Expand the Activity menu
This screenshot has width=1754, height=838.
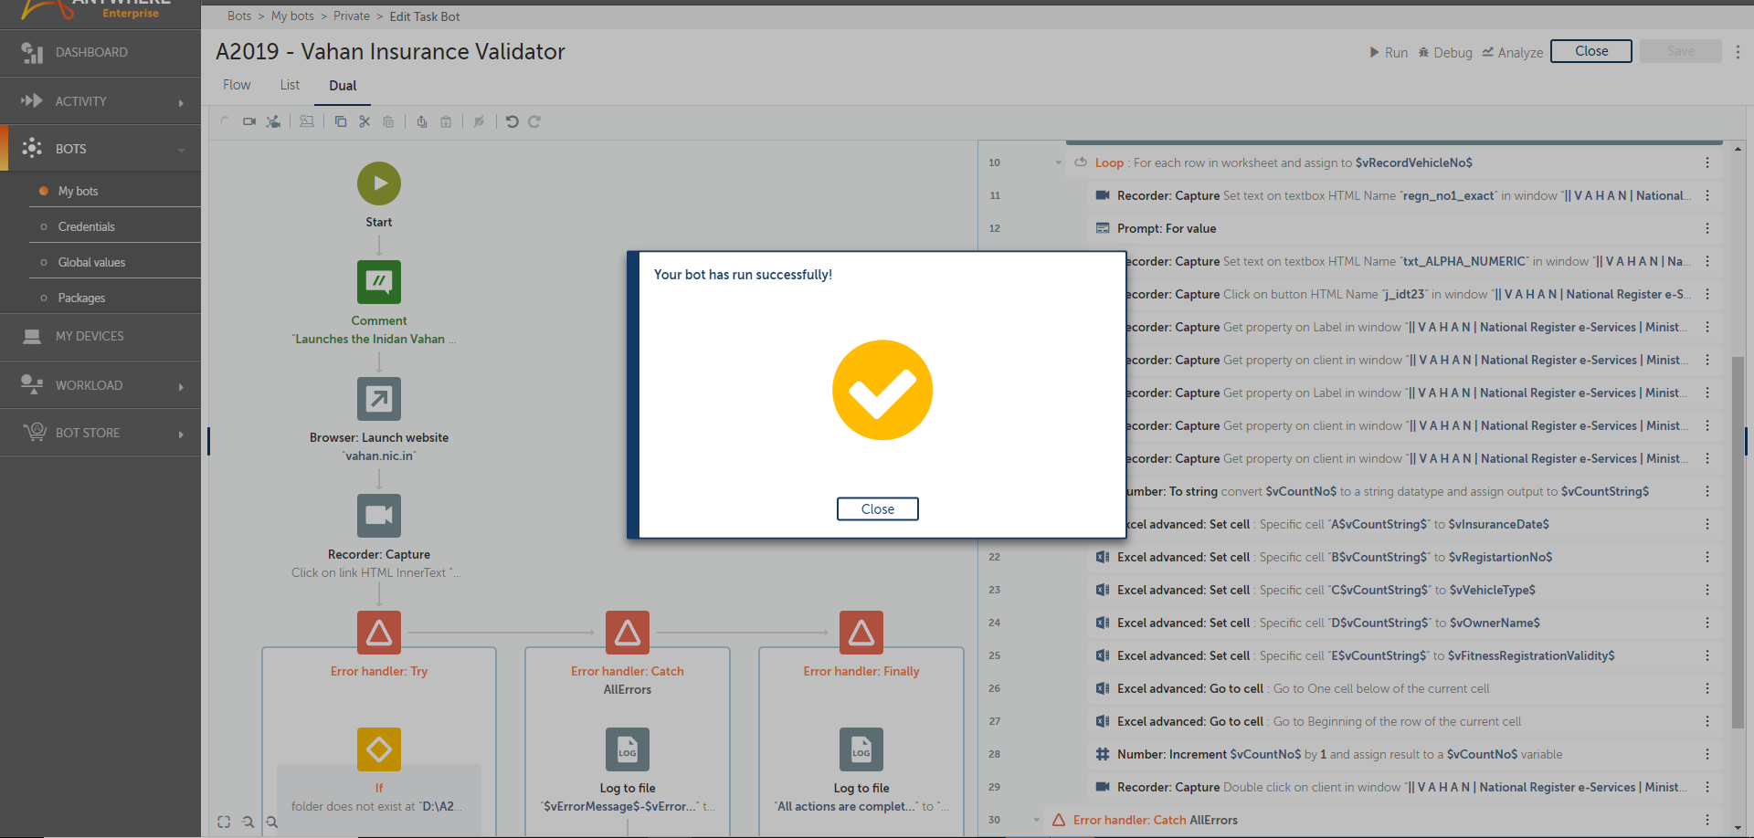pos(100,101)
